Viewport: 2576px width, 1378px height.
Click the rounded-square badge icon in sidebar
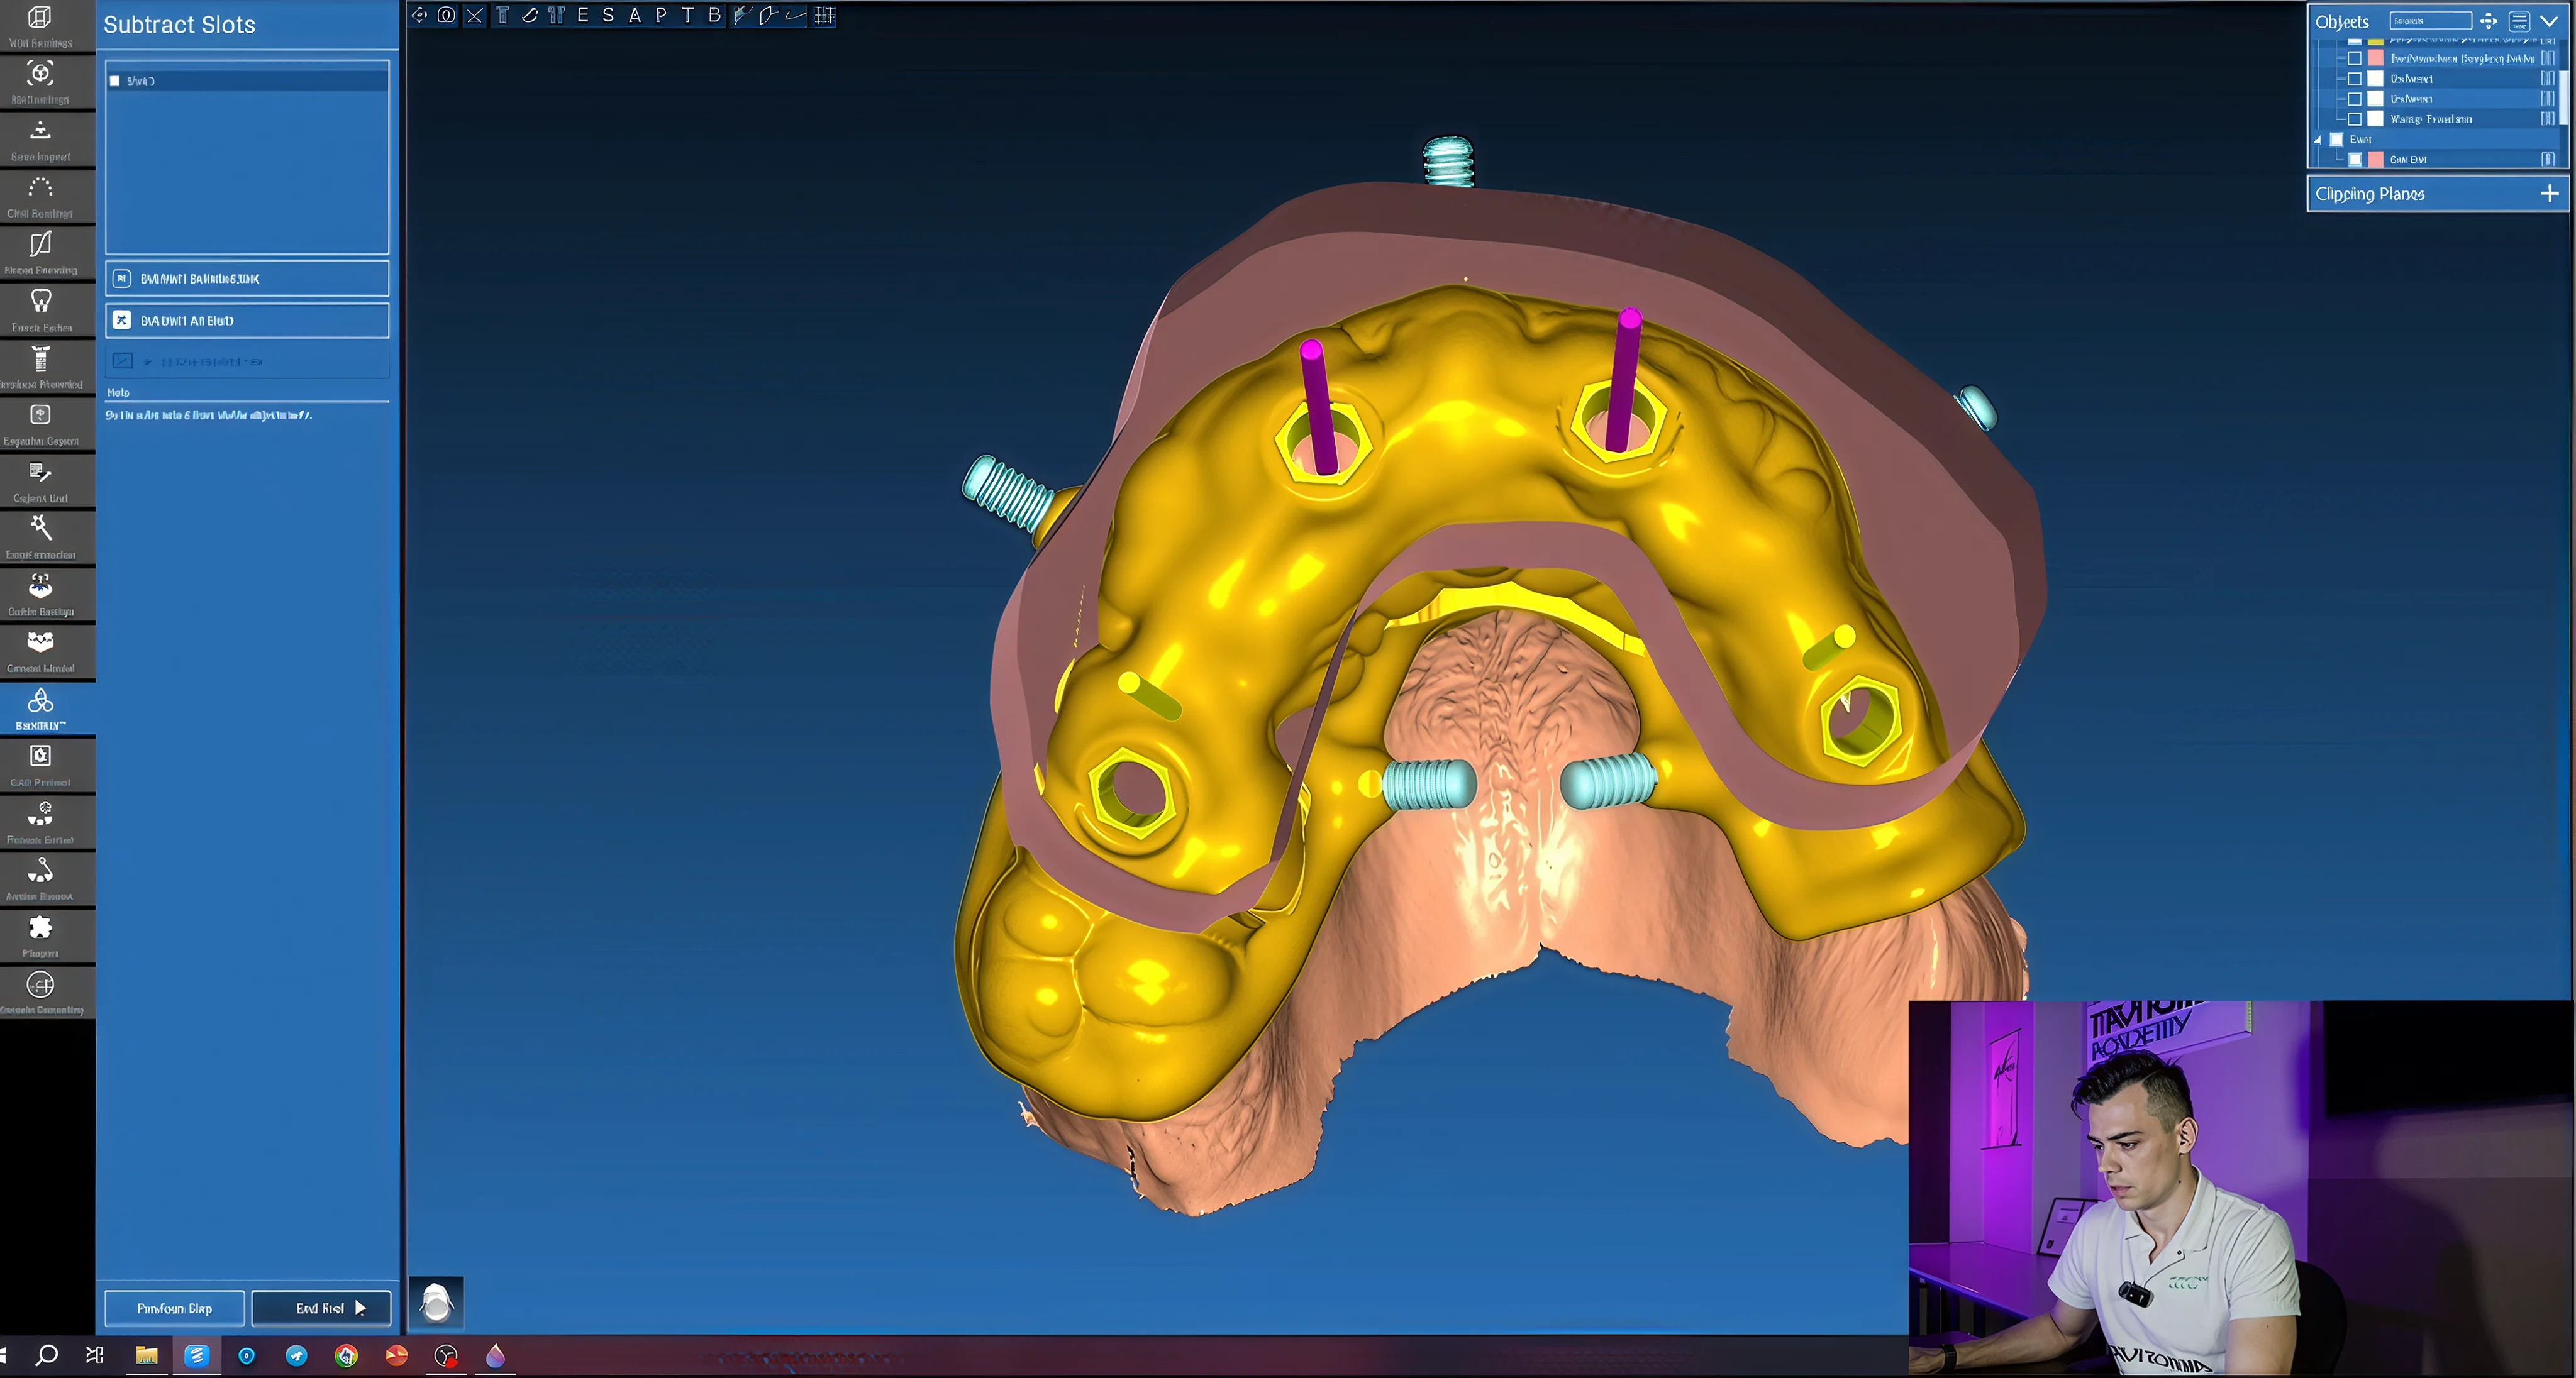(x=40, y=415)
